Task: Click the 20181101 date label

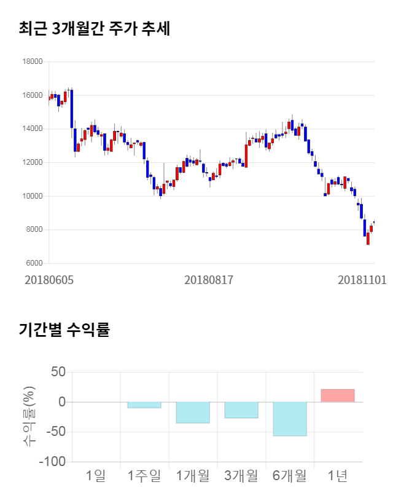Action: point(362,280)
